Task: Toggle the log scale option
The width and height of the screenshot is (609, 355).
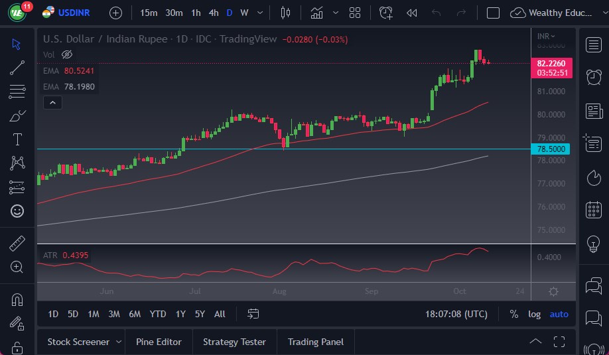Action: [x=534, y=314]
